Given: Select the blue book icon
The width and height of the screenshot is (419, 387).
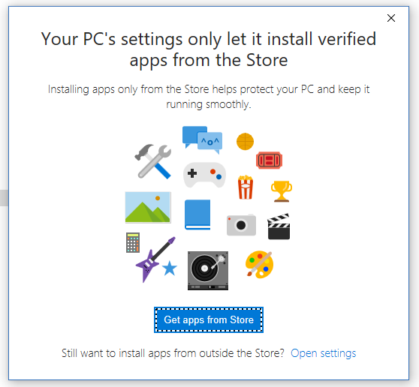Looking at the screenshot, I should (x=197, y=214).
